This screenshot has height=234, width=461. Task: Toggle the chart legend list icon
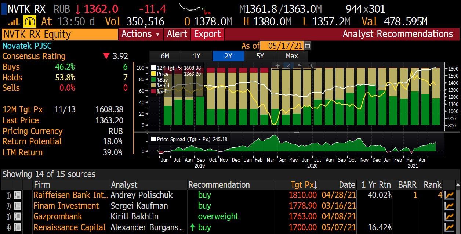pyautogui.click(x=300, y=65)
